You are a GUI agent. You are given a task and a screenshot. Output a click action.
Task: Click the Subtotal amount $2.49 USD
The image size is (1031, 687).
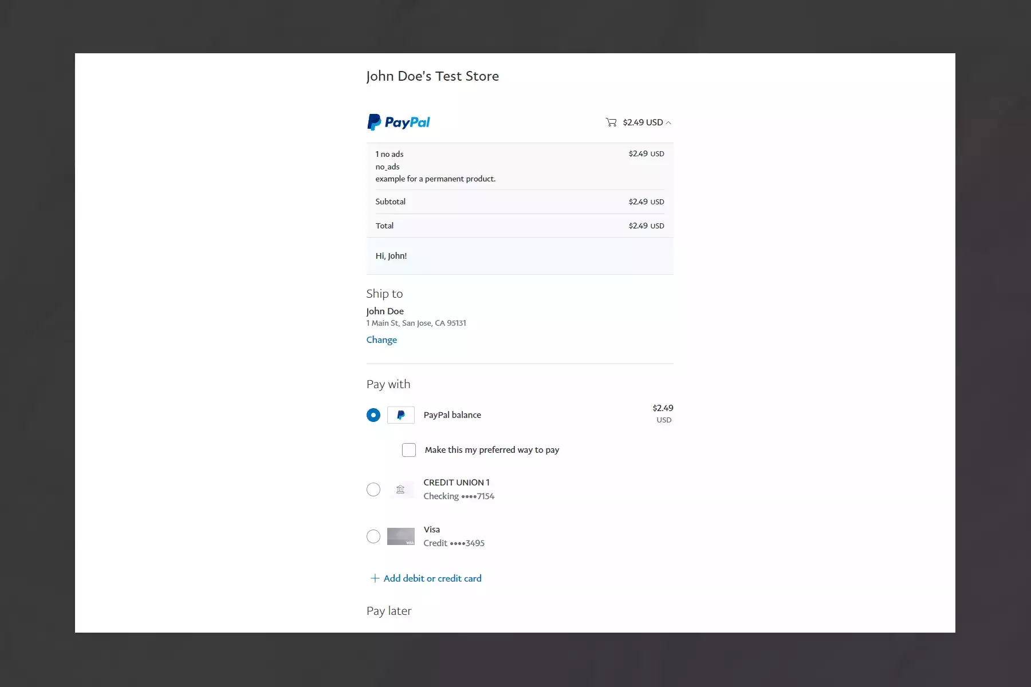(647, 202)
